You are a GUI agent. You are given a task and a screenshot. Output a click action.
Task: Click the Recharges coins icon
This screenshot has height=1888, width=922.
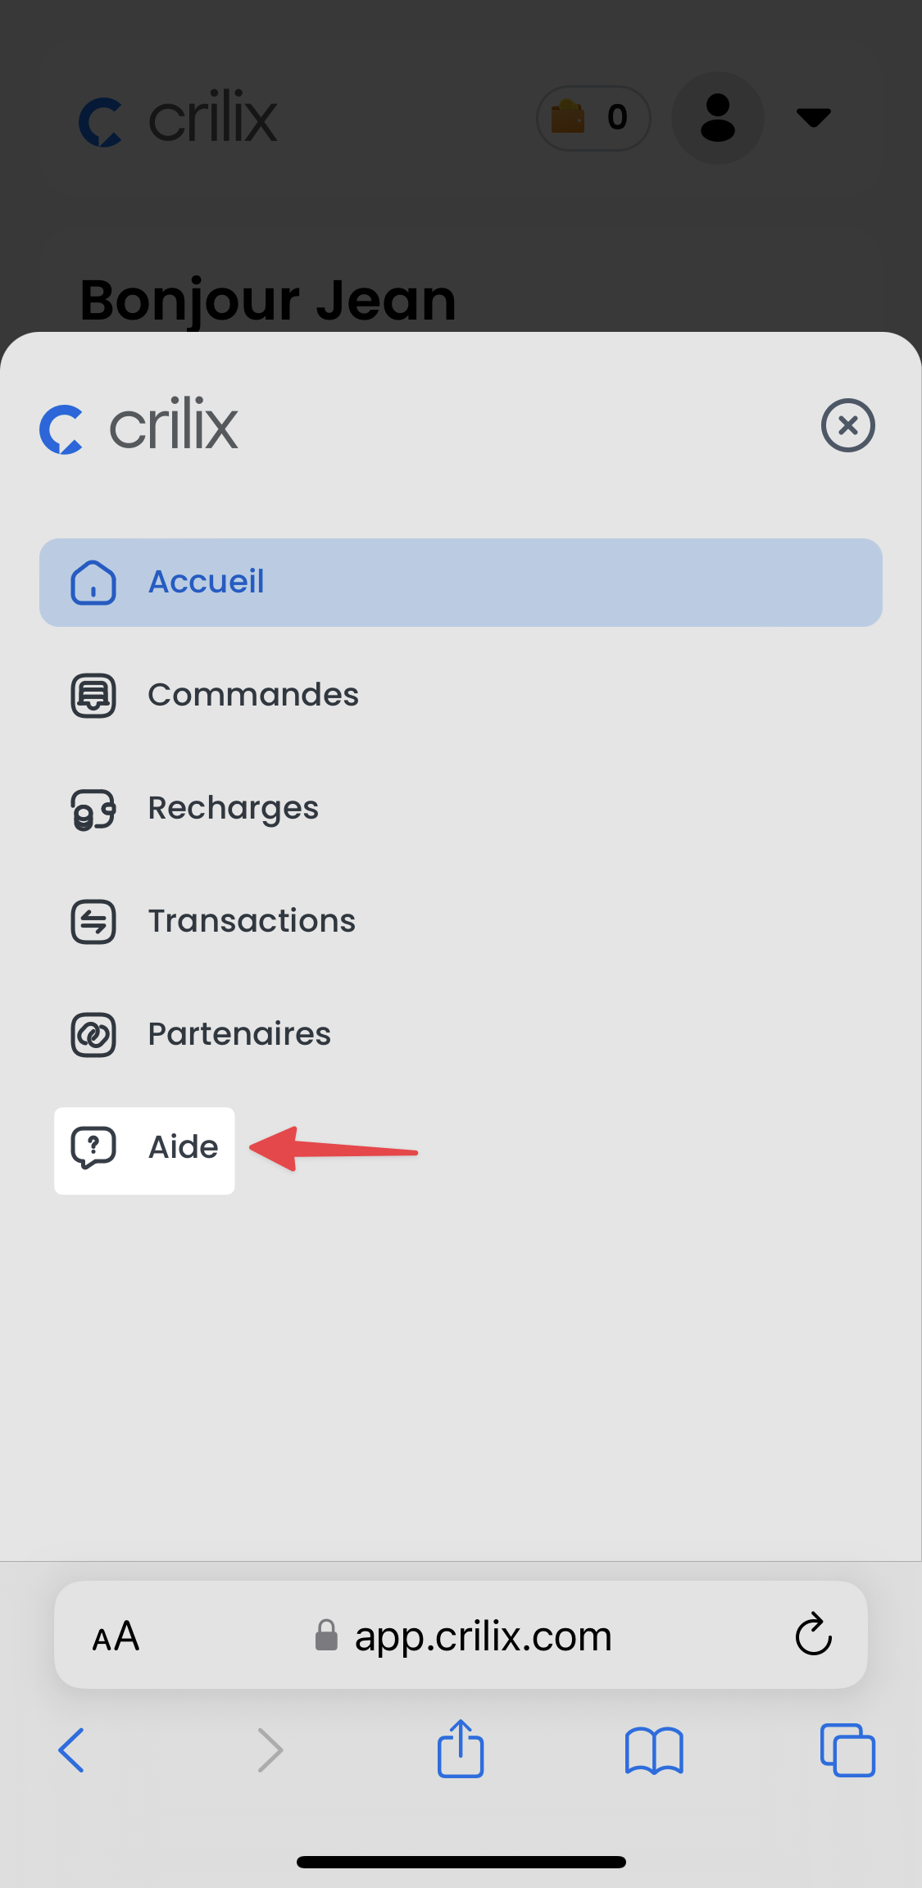click(x=93, y=809)
